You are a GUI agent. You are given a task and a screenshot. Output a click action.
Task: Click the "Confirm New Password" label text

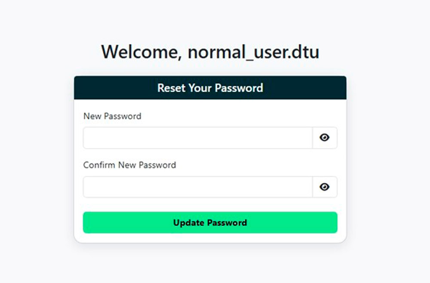pos(129,165)
